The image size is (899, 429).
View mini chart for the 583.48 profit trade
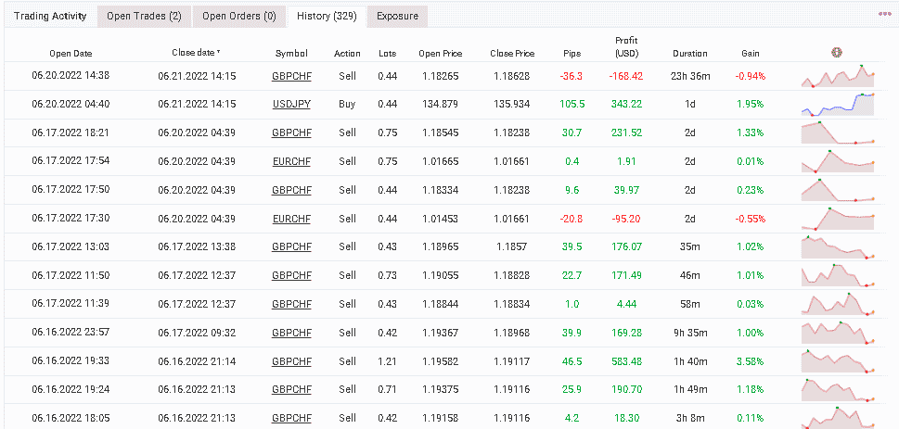838,361
